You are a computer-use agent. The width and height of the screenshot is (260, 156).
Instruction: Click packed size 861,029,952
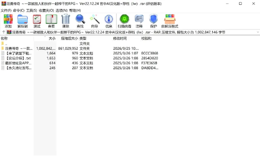click(x=68, y=48)
